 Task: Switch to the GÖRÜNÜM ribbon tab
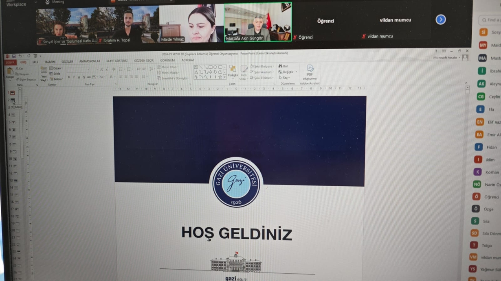pos(167,60)
